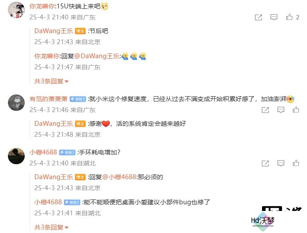
Task: Open reply box for 15U快端上来吧 comment
Action: (274, 17)
